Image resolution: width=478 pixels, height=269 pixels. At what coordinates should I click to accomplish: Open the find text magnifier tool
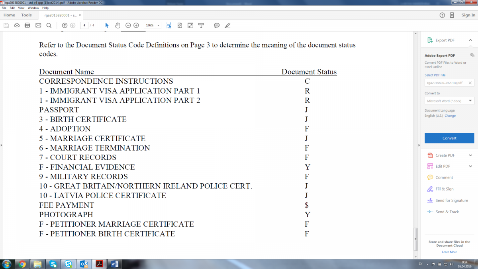click(x=49, y=26)
